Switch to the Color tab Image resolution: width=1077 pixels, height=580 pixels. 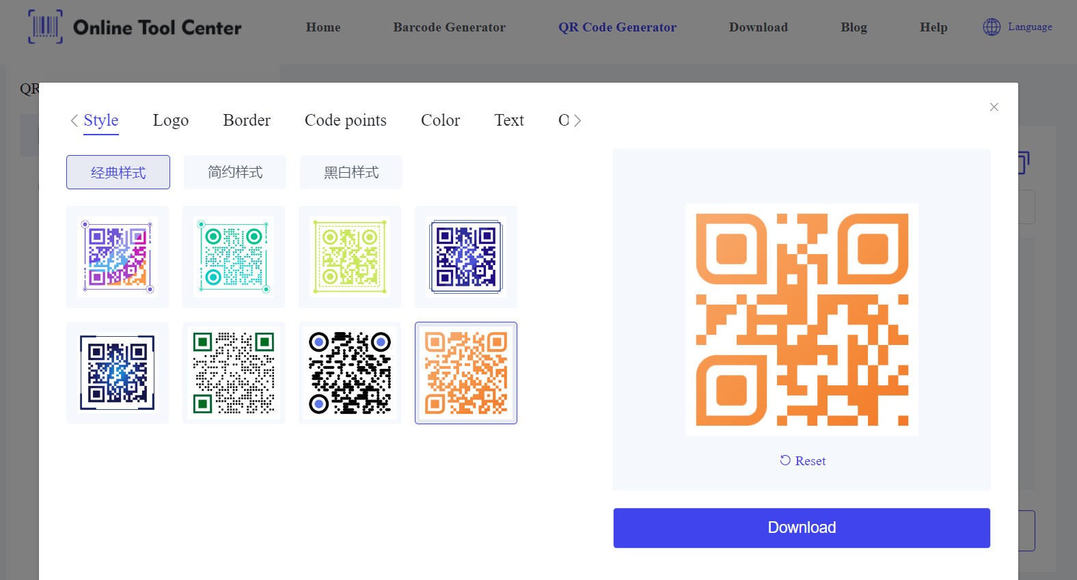[441, 120]
